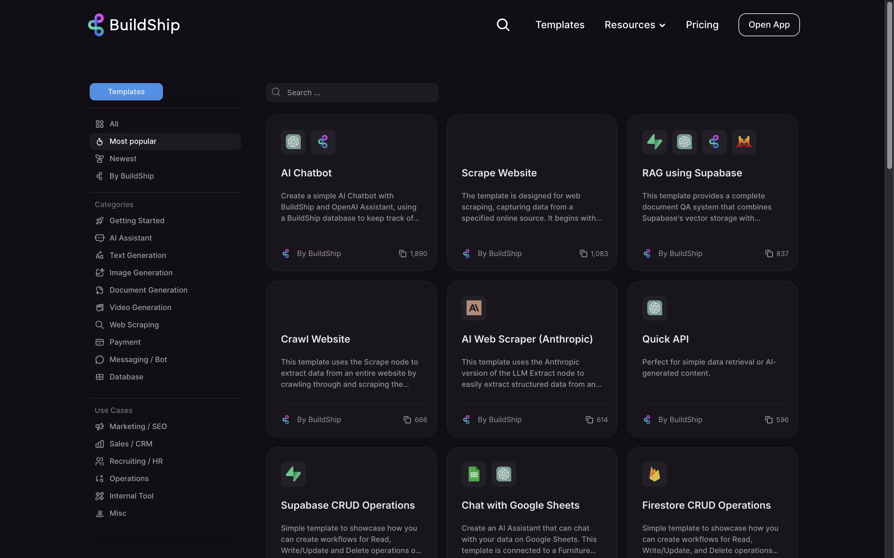
Task: Filter by Misc use case
Action: (165, 513)
